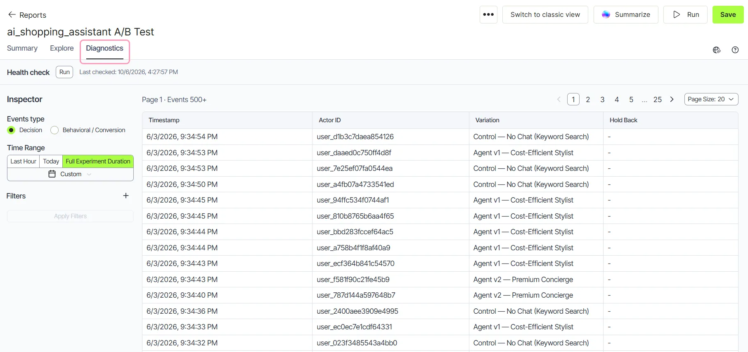This screenshot has height=352, width=748.
Task: Choose Today time range
Action: [x=51, y=161]
